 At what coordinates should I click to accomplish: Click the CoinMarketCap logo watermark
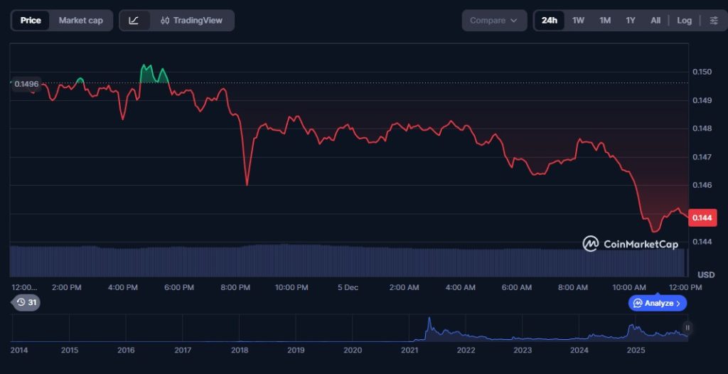click(631, 244)
